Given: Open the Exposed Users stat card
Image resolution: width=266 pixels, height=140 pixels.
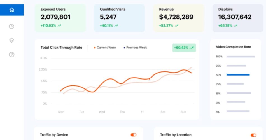Looking at the screenshot, I should 60,18.
